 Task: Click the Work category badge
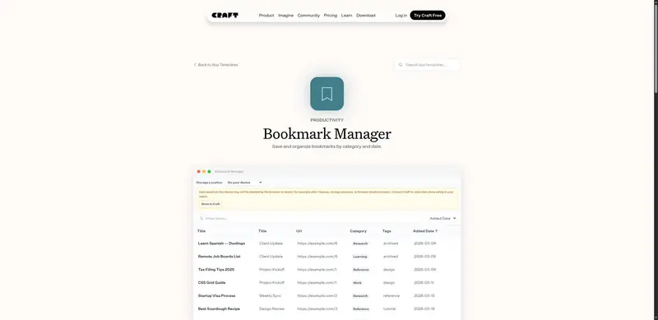point(357,283)
